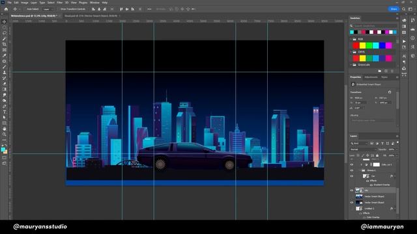The width and height of the screenshot is (417, 234).
Task: Open the Auto-Select Layer dropdown
Action: click(x=48, y=9)
